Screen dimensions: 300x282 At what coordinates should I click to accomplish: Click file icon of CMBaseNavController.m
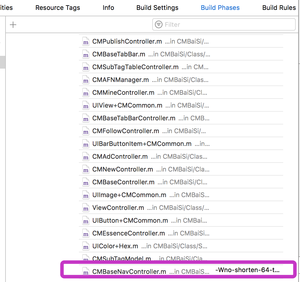click(x=86, y=271)
